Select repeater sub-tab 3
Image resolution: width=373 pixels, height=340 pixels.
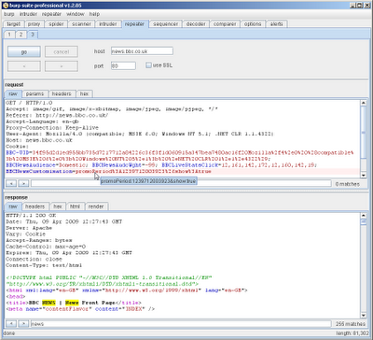pyautogui.click(x=33, y=35)
